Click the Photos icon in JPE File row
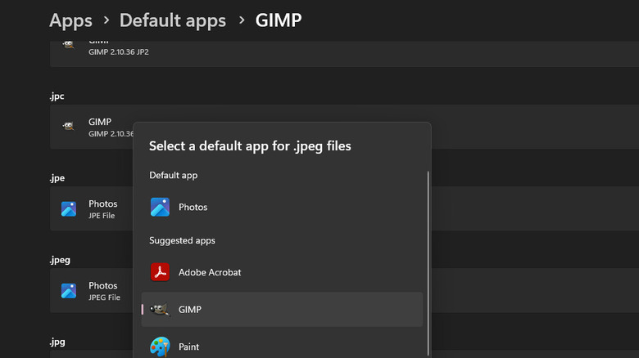Image resolution: width=639 pixels, height=358 pixels. pos(69,208)
